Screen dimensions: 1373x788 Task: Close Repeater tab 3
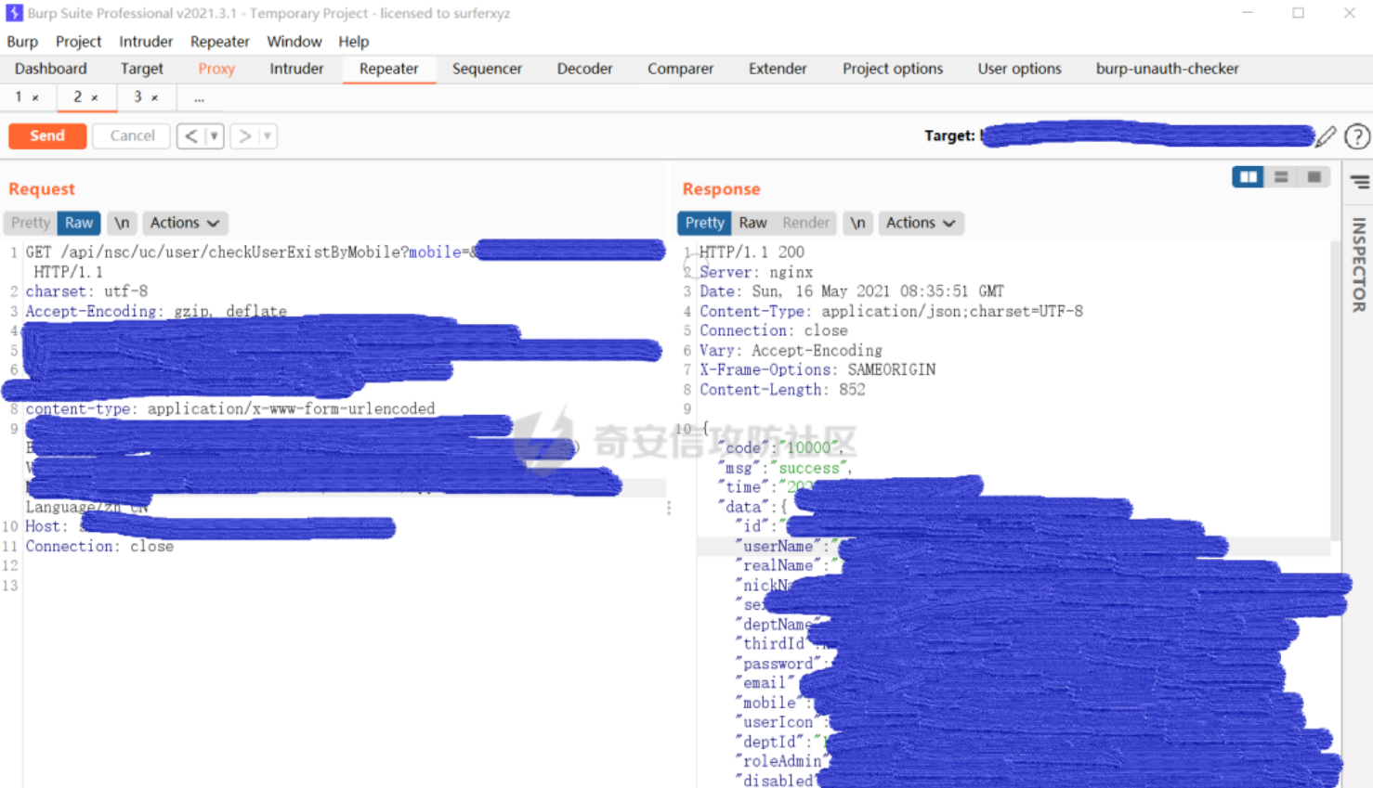pos(154,97)
